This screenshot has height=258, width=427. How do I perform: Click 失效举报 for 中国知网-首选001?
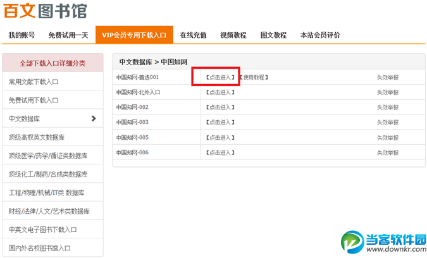pyautogui.click(x=388, y=78)
